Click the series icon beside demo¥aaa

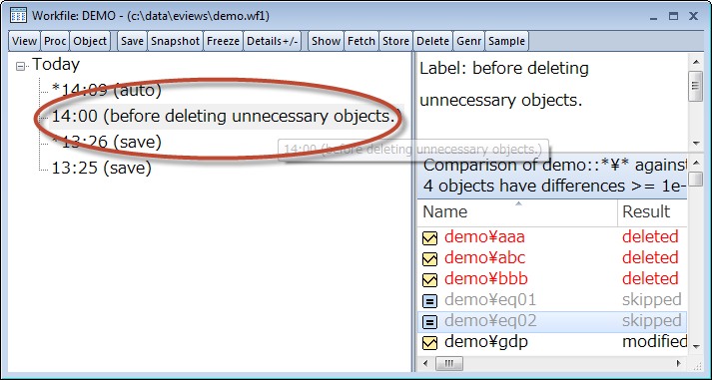pyautogui.click(x=429, y=237)
